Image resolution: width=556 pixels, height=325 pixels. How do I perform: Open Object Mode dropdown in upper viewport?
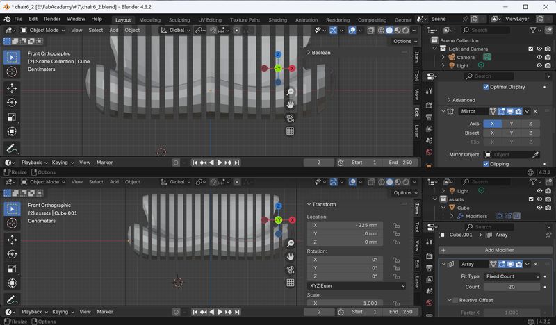point(43,31)
